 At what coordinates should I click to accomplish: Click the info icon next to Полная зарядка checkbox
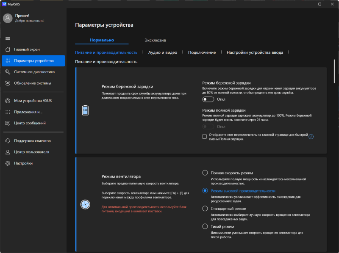(311, 137)
